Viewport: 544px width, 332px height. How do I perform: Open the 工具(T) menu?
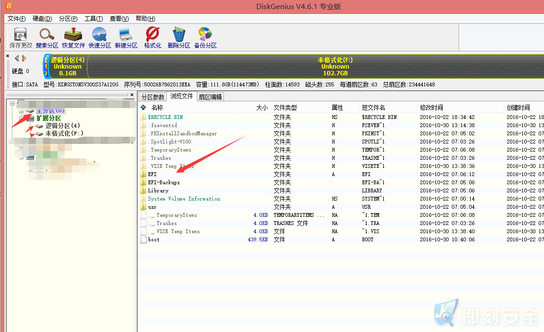pos(94,18)
